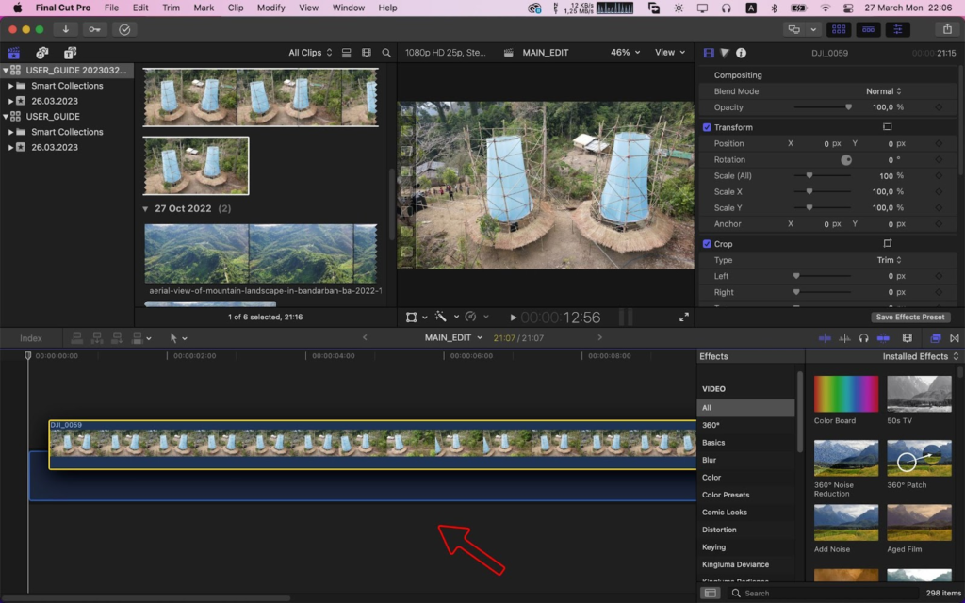Open the Trim menu

(172, 8)
